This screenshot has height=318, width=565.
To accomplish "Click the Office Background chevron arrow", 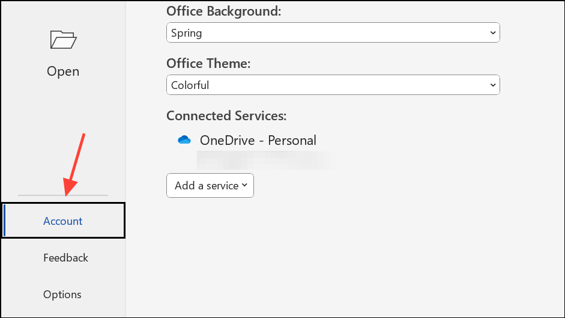I will pos(492,33).
